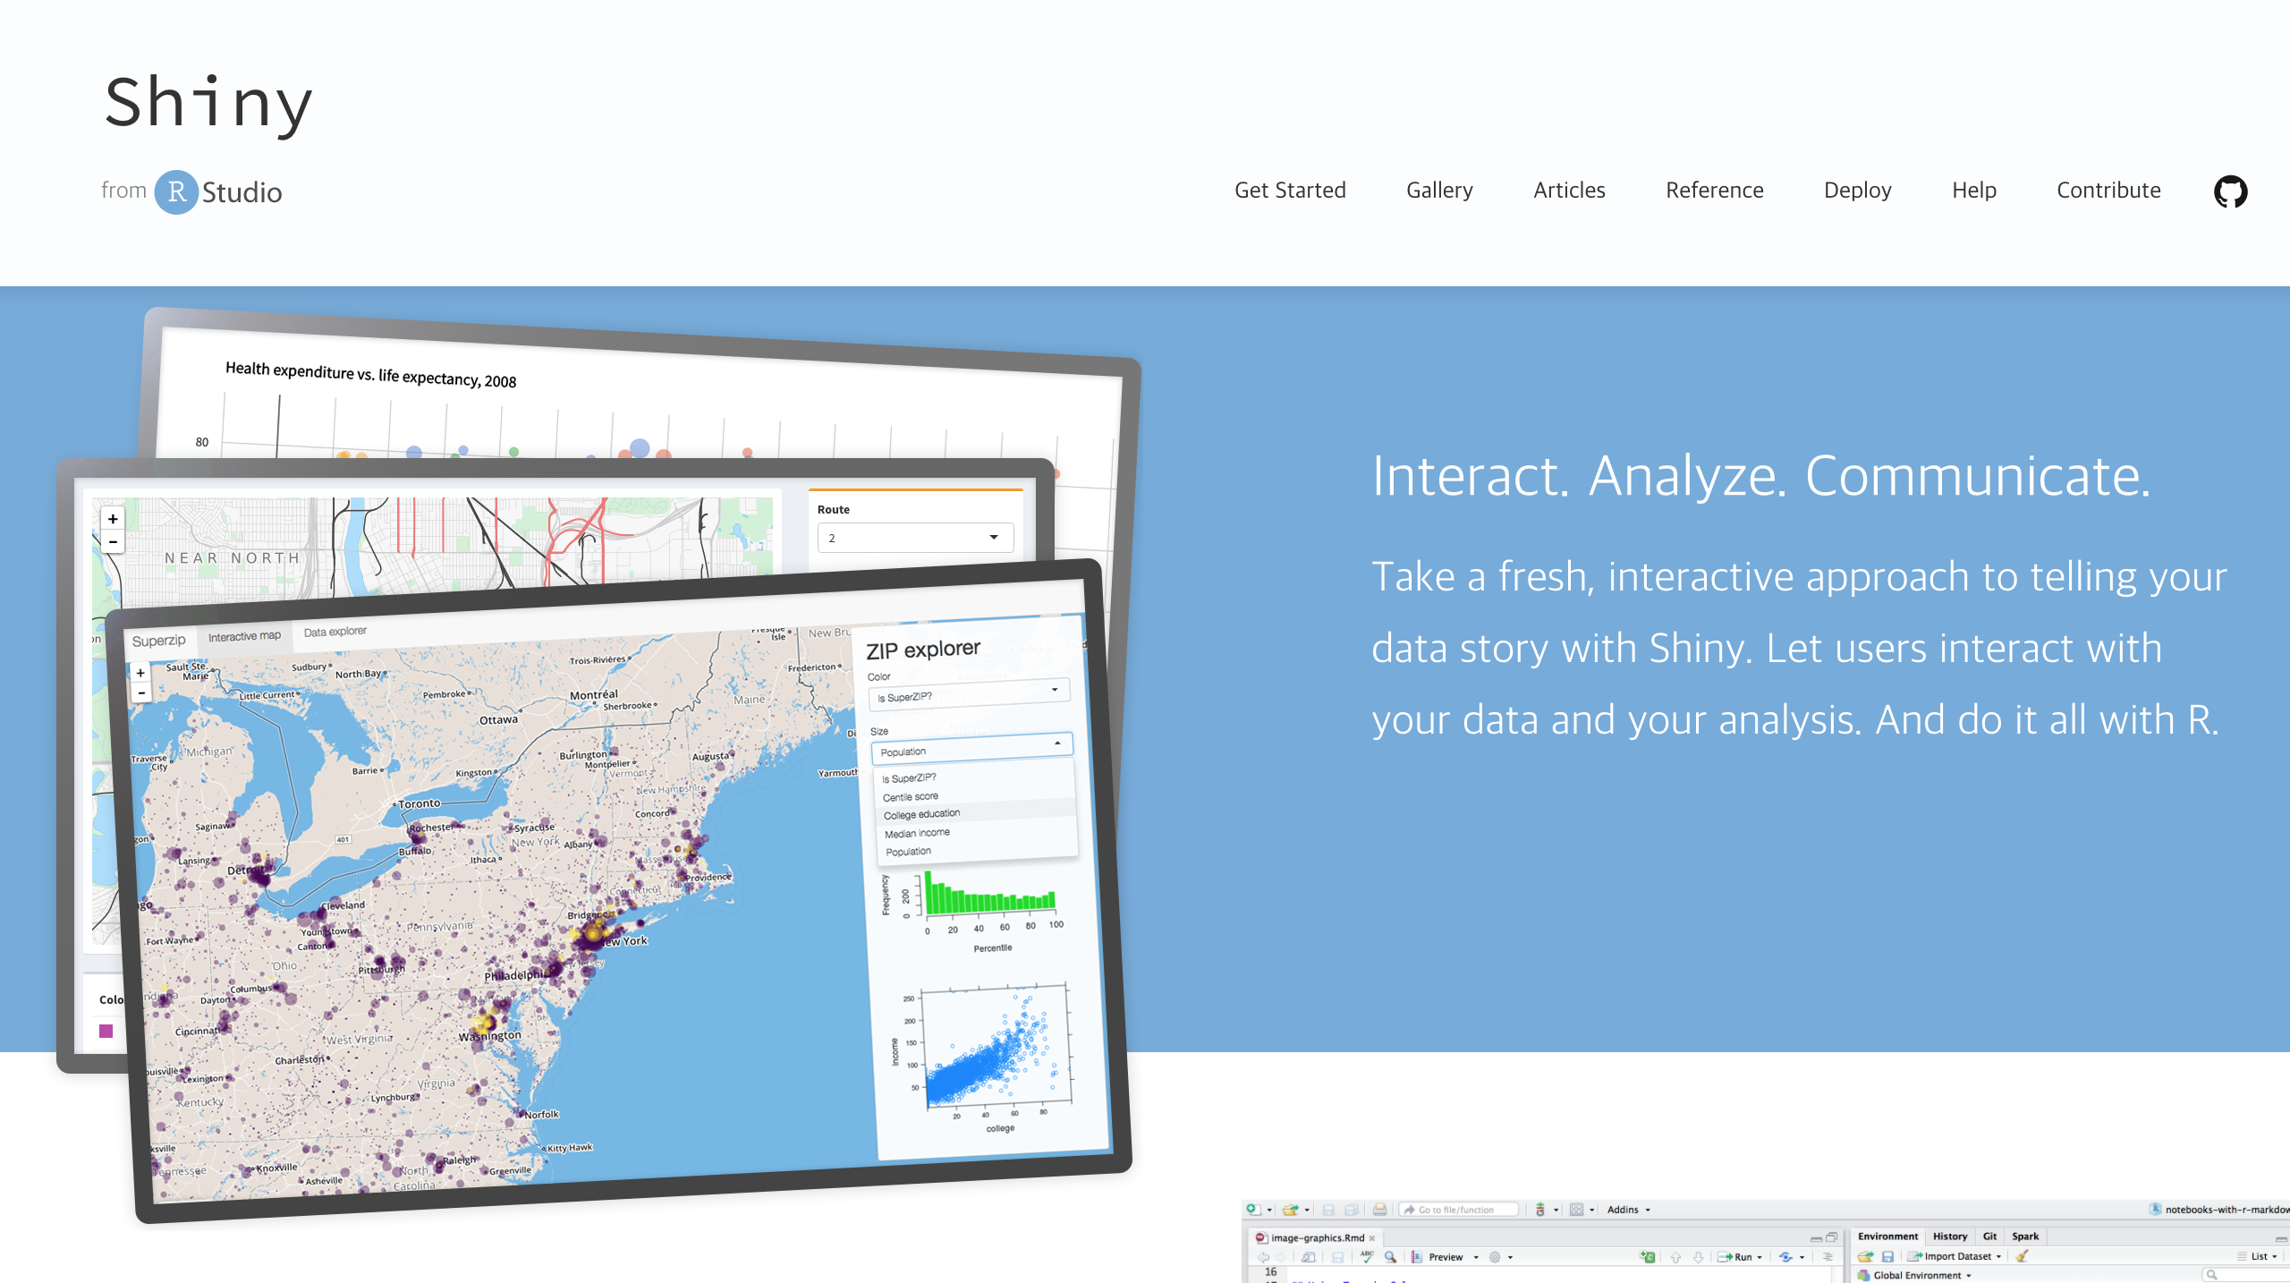This screenshot has width=2290, height=1283.
Task: Zoom in on the Superzip map
Action: 140,673
